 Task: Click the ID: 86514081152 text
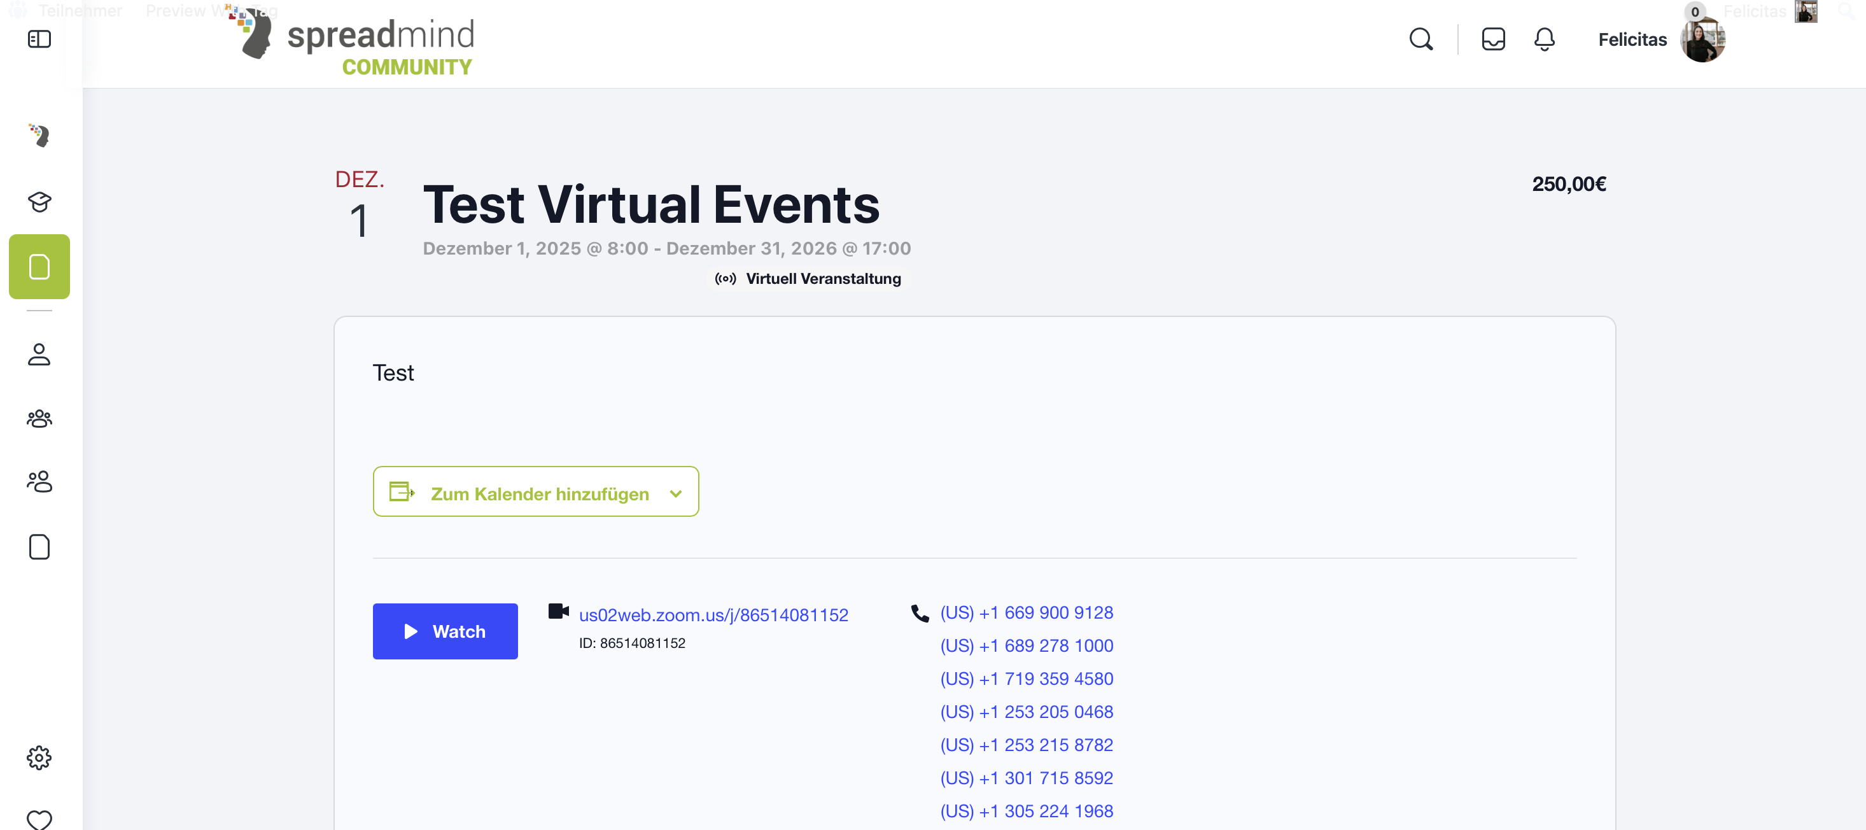click(x=632, y=643)
